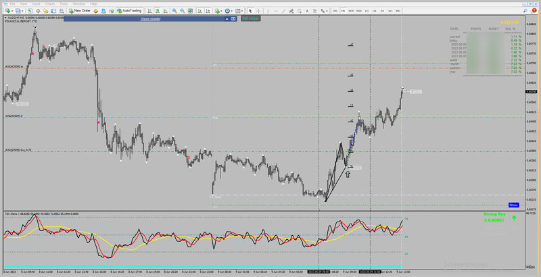Open the Tools menu
Image resolution: width=541 pixels, height=277 pixels.
click(x=64, y=4)
